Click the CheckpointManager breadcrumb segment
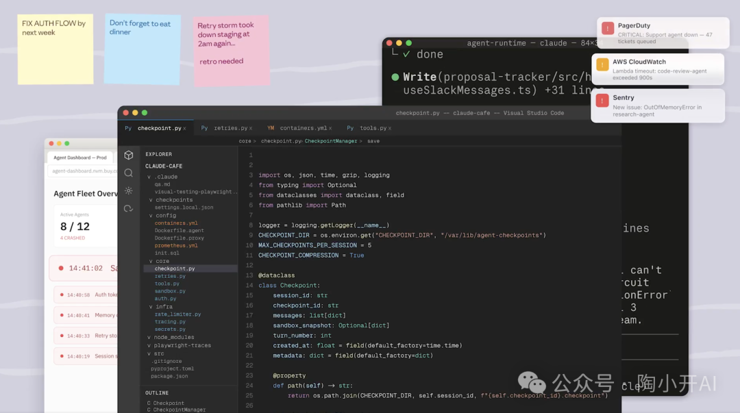Screen dimensions: 740x413 pyautogui.click(x=331, y=141)
